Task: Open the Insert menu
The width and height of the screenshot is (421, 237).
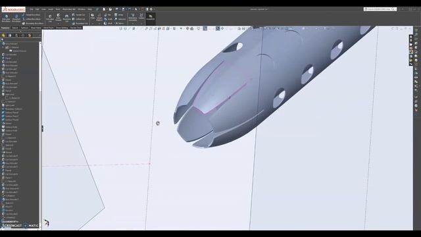Action: [51, 9]
